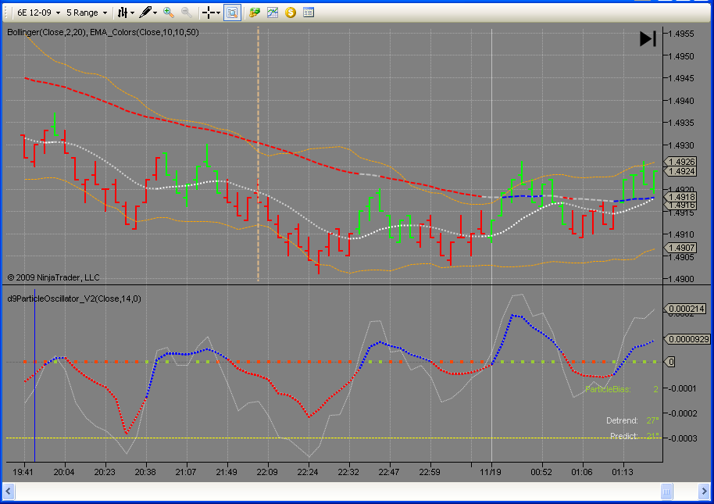Click the ParticleBias readout text
The height and width of the screenshot is (504, 714).
click(622, 389)
